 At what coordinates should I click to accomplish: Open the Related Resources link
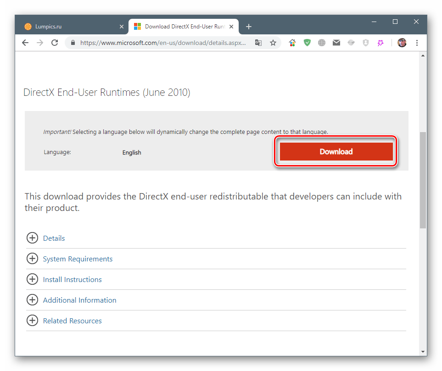pos(72,321)
